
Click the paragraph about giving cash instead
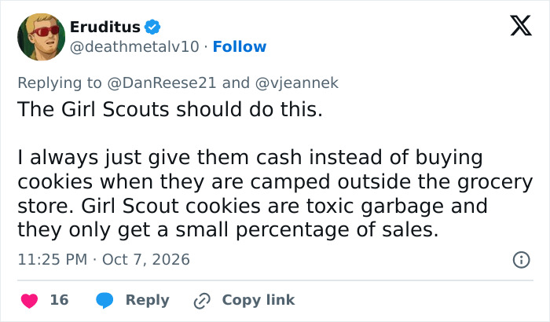point(275,194)
